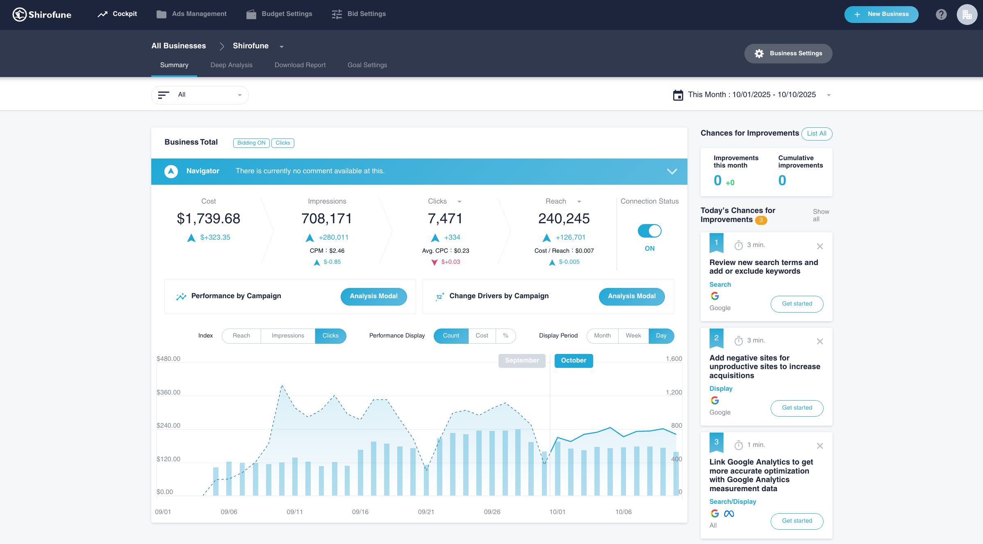The width and height of the screenshot is (983, 544).
Task: Click the Ads Management folder icon
Action: (161, 14)
